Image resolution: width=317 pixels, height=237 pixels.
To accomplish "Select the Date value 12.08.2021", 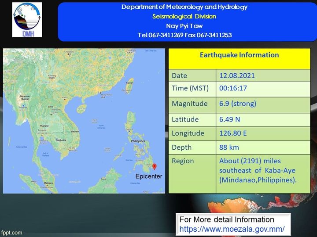I will pos(237,75).
